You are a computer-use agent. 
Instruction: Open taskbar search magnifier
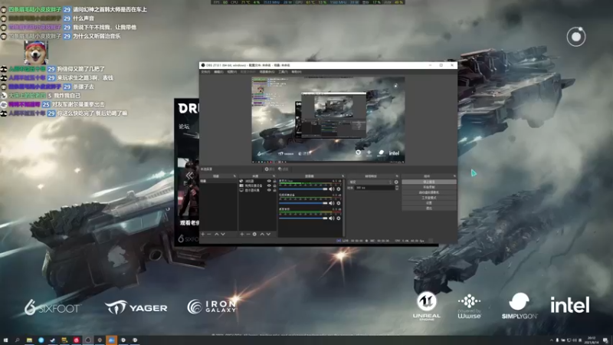coord(17,340)
